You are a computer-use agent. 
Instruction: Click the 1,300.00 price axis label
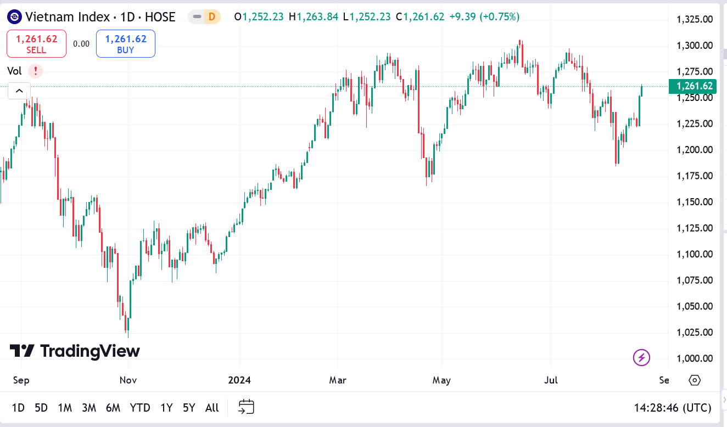point(695,46)
